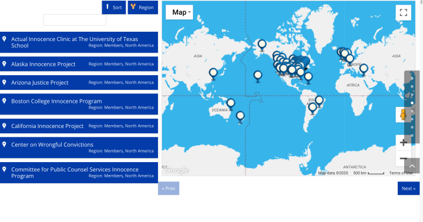Image resolution: width=423 pixels, height=222 pixels.
Task: Open Terms of Use link on map
Action: [401, 173]
